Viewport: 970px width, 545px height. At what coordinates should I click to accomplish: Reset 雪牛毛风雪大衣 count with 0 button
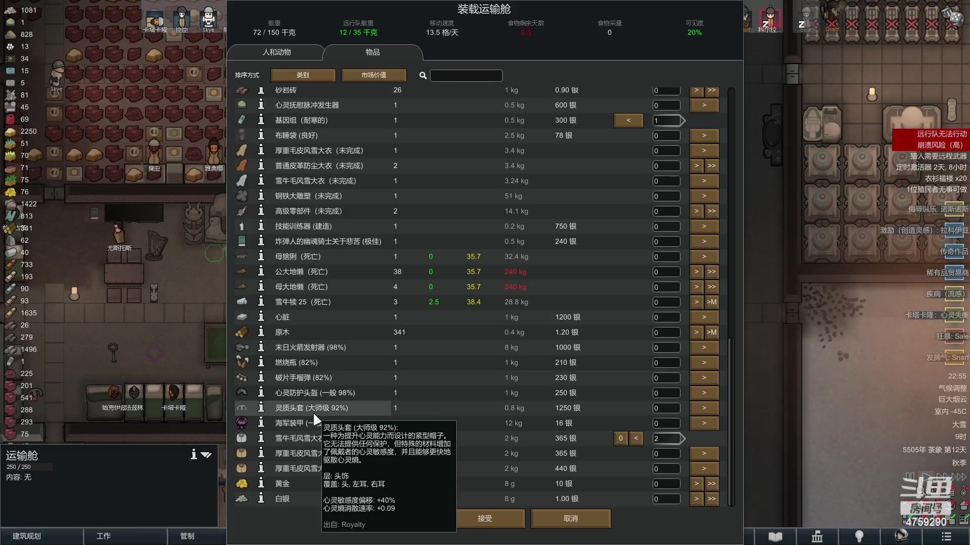[x=620, y=438]
